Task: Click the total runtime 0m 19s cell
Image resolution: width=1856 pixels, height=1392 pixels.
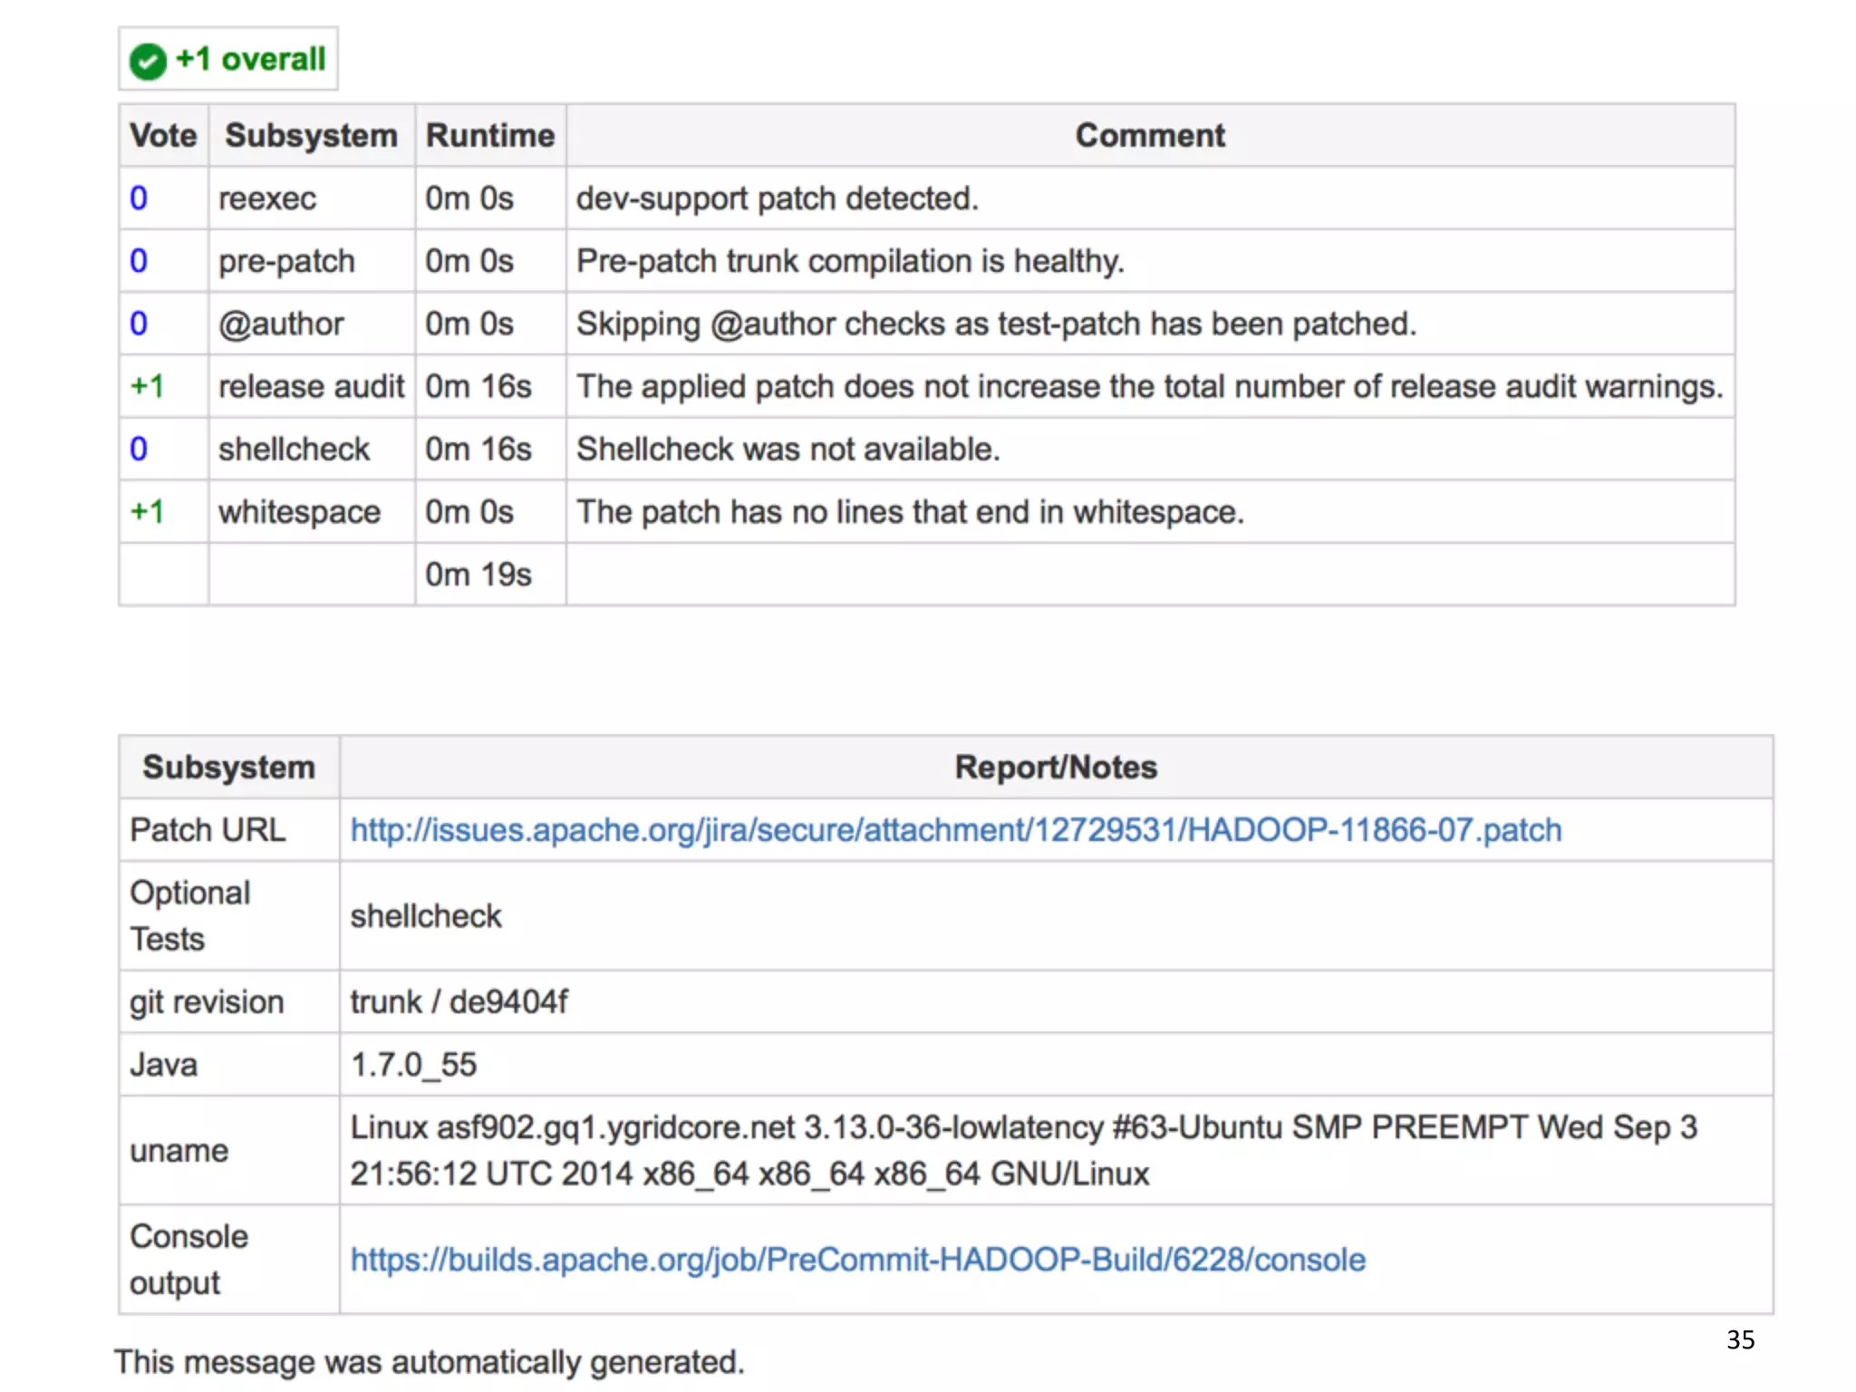Action: pos(478,575)
